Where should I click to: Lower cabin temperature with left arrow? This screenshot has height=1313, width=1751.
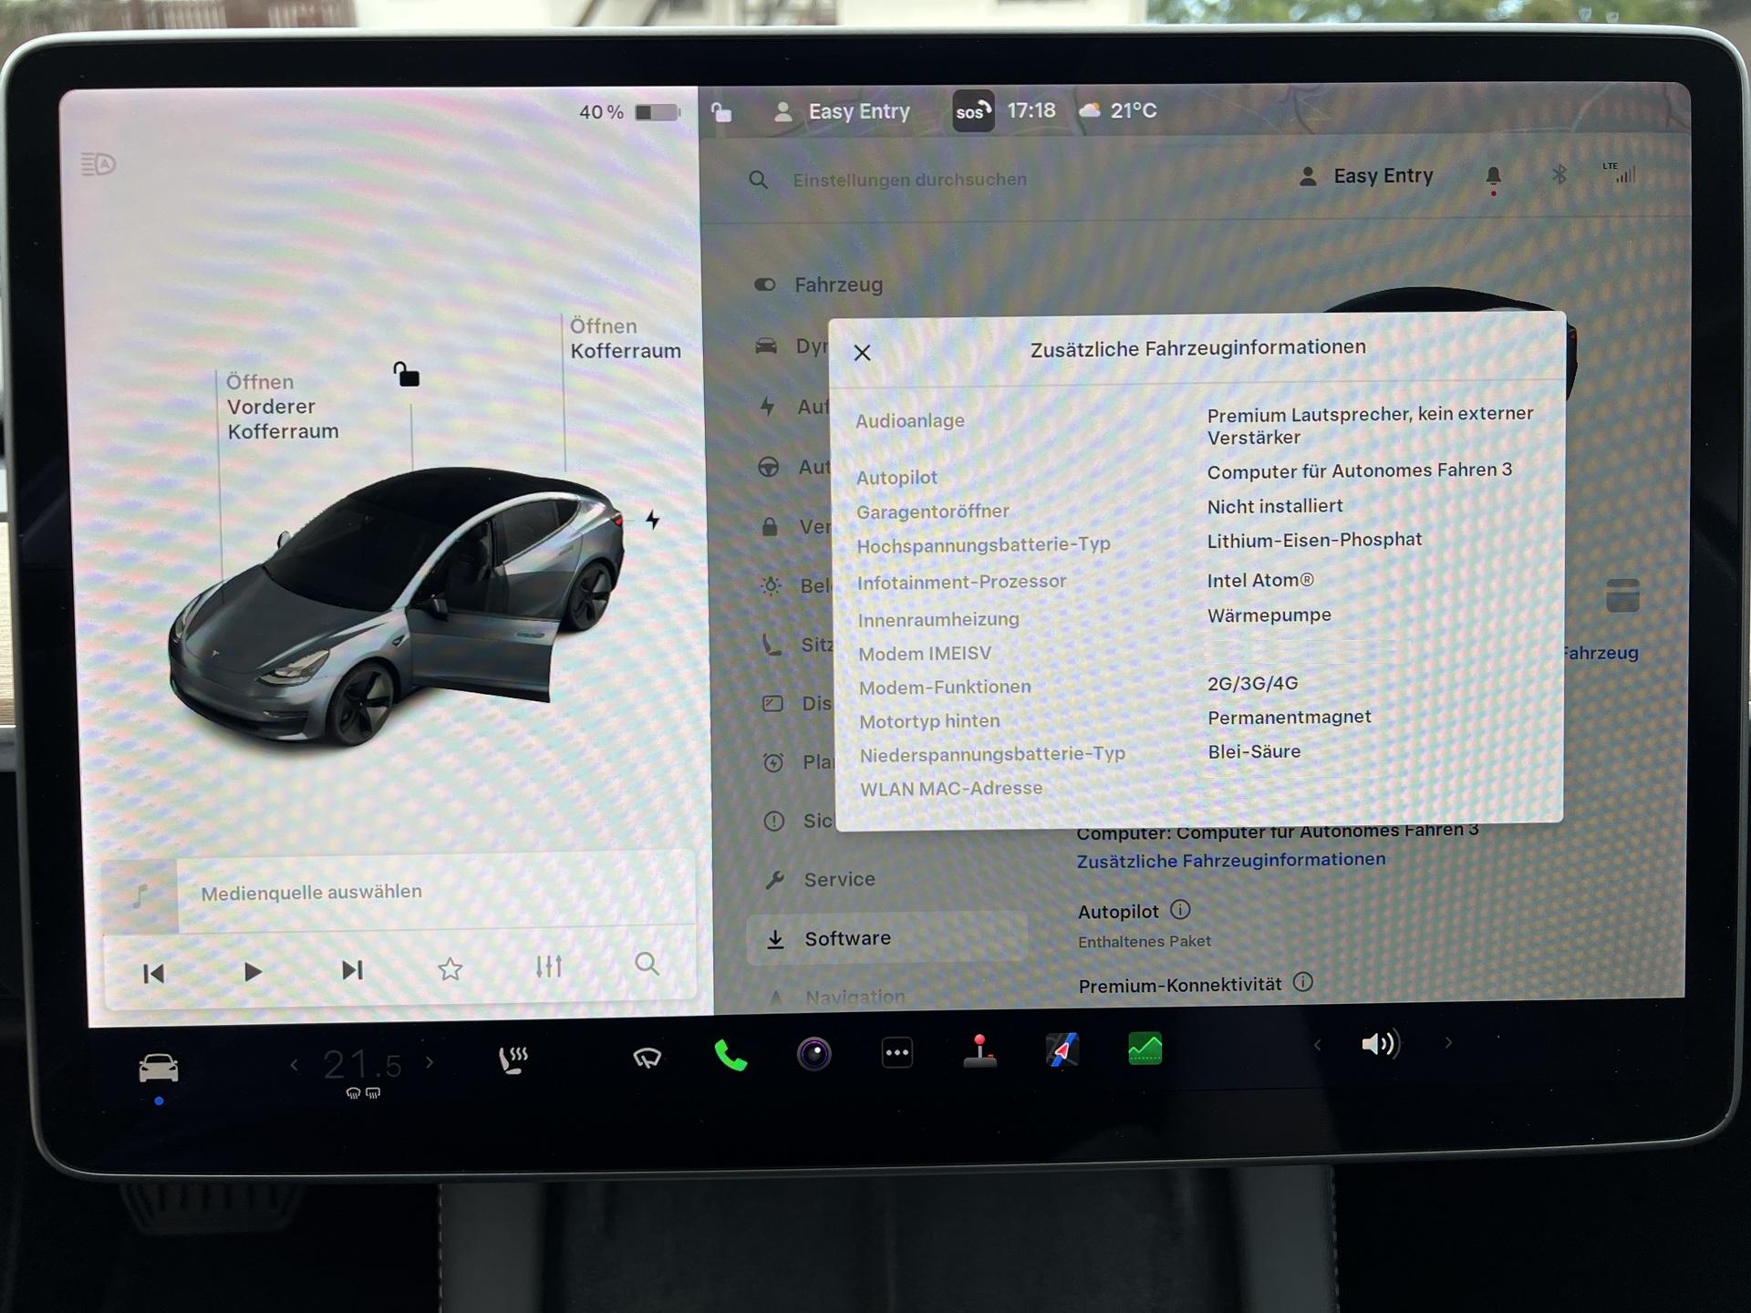[294, 1064]
